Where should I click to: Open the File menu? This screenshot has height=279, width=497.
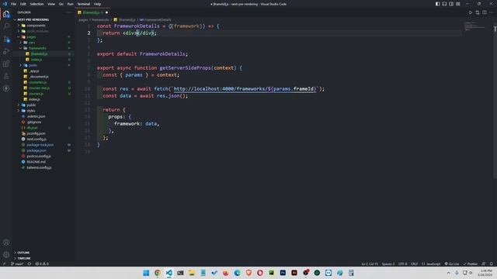click(14, 4)
